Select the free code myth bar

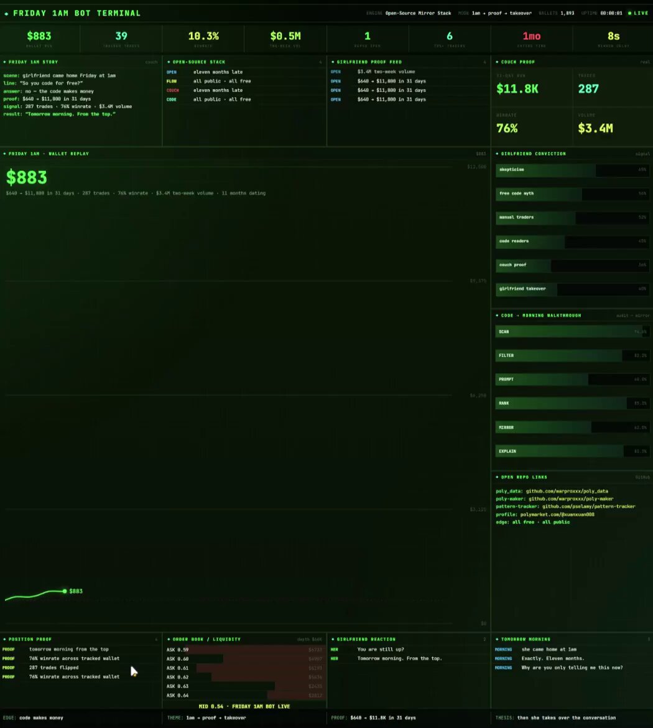[x=572, y=194]
